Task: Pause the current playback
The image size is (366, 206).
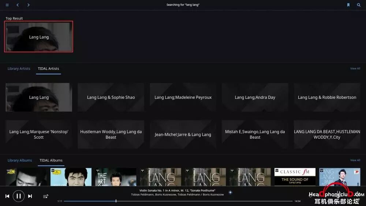Action: (19, 196)
